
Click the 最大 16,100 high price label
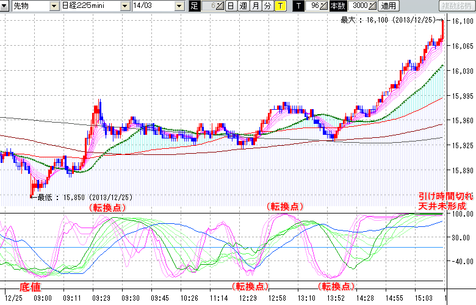391,20
